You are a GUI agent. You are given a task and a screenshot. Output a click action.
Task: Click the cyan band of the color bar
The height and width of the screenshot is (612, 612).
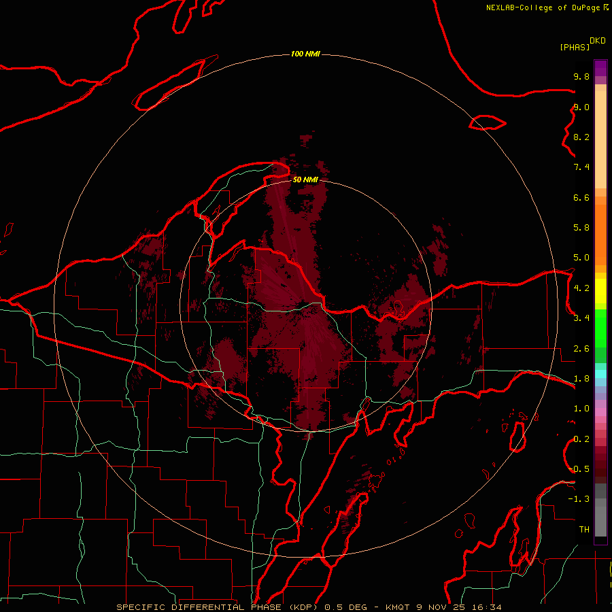click(600, 374)
